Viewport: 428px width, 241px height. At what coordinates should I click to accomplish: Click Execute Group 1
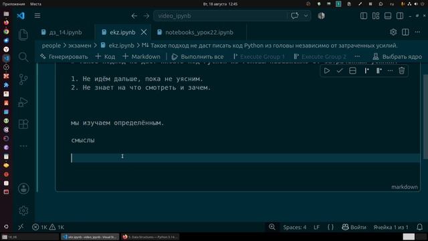coord(259,56)
